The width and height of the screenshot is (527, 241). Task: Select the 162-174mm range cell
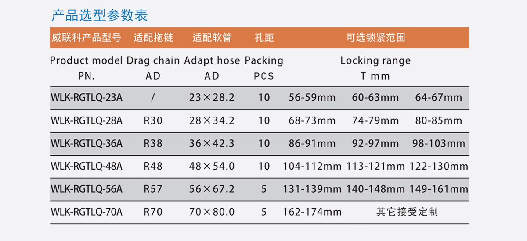pyautogui.click(x=312, y=212)
